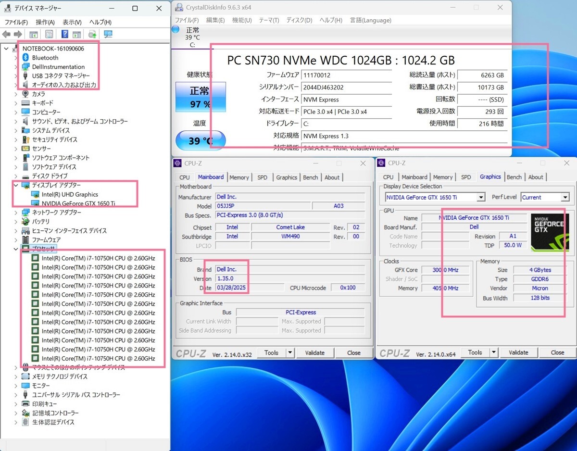Open the 機能(U) menu in CrystalDiskInfo

pos(242,20)
